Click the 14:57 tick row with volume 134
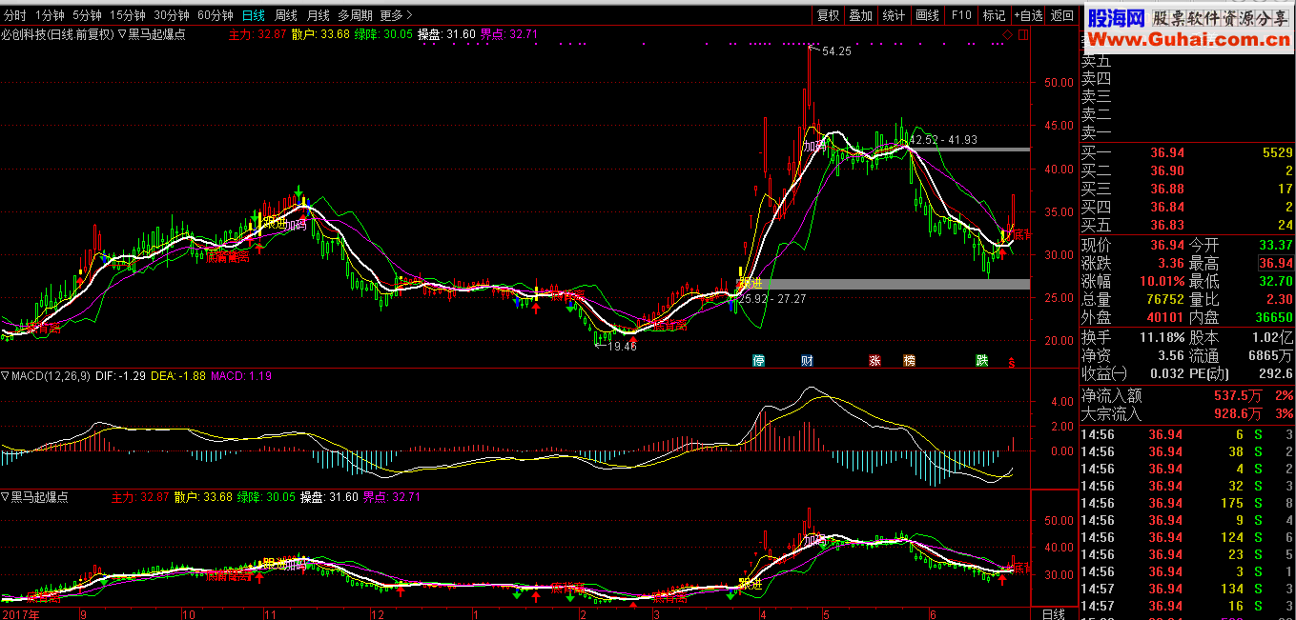Image resolution: width=1296 pixels, height=620 pixels. [x=1187, y=589]
